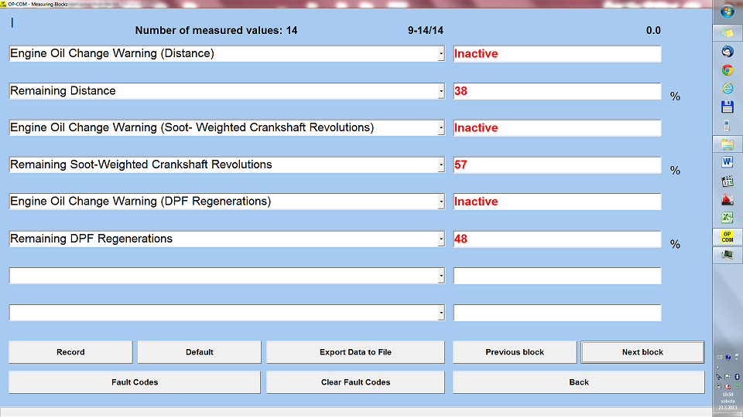Launch Google Chrome from the taskbar

(x=727, y=69)
